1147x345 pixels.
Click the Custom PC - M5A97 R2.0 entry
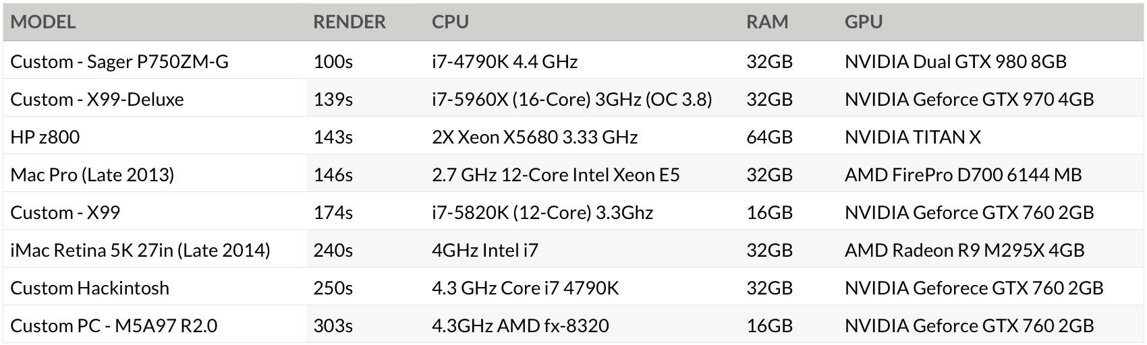point(114,326)
